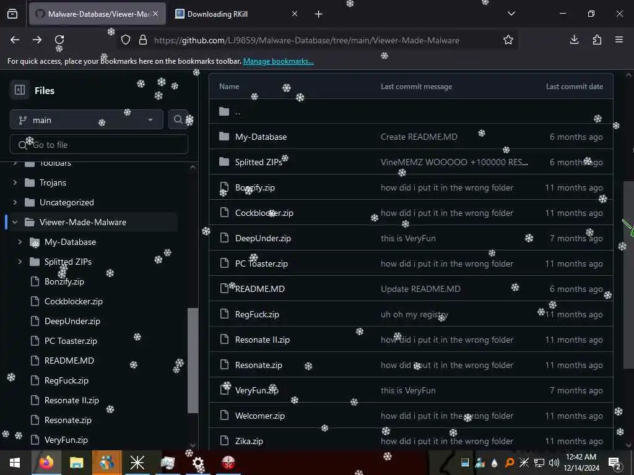This screenshot has width=634, height=475.
Task: Open the volume speaker tray icon
Action: coord(554,463)
